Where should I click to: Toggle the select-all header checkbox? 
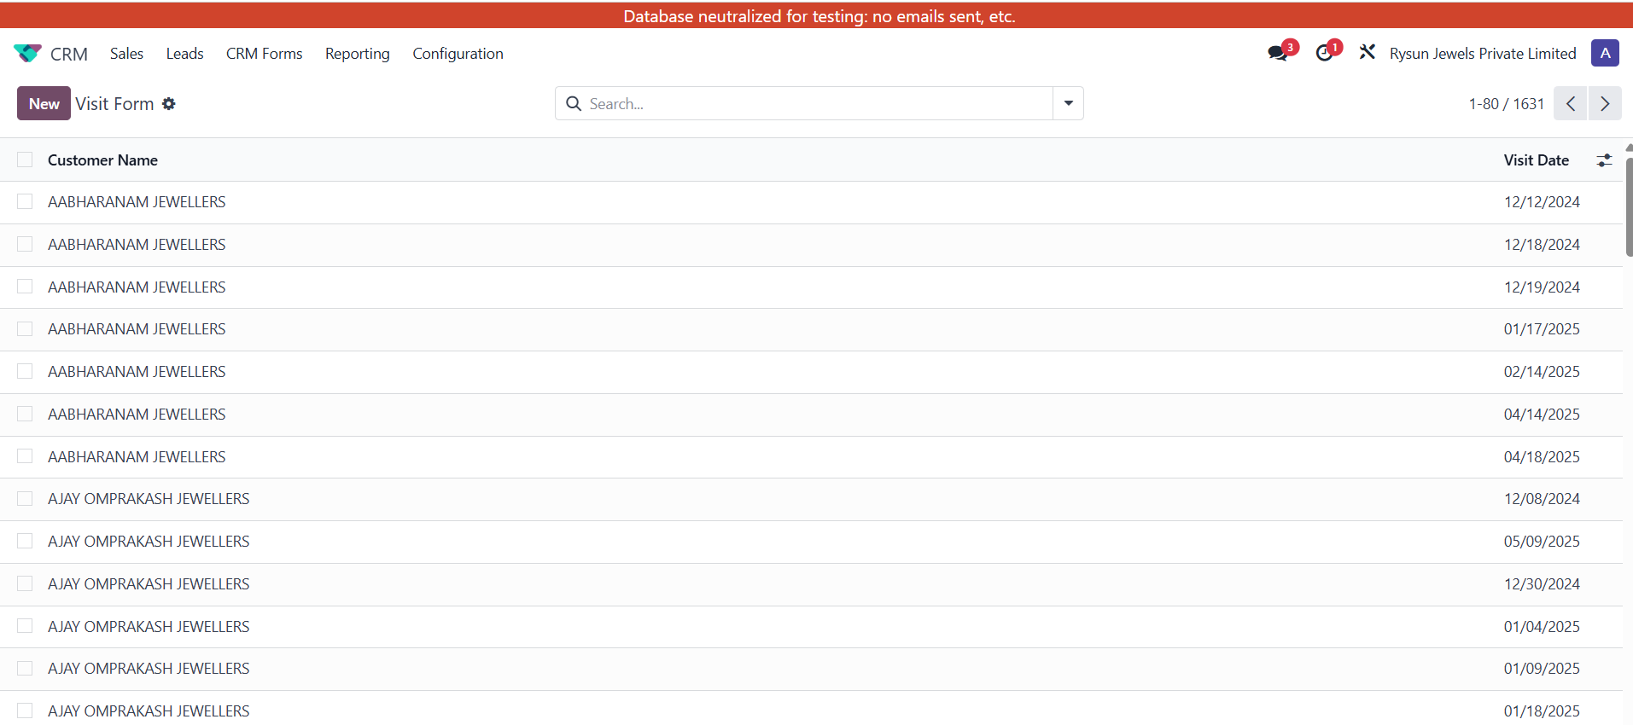tap(25, 160)
